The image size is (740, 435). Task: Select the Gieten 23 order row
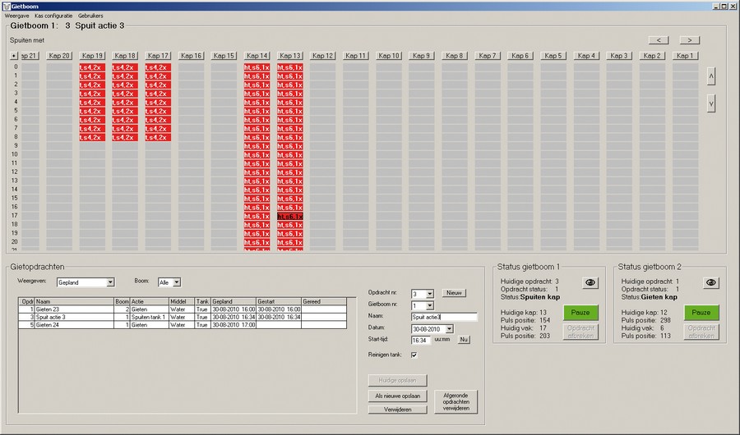183,309
